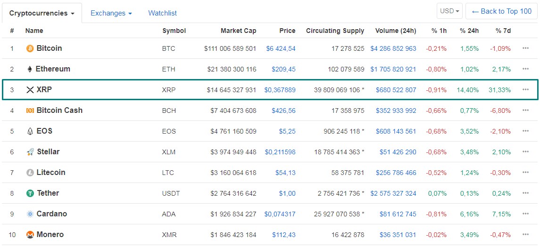
Task: Click market cap $111 006 589 501
Action: tap(230, 49)
